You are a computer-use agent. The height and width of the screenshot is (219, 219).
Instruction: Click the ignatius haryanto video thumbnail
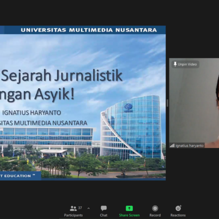pyautogui.click(x=194, y=103)
